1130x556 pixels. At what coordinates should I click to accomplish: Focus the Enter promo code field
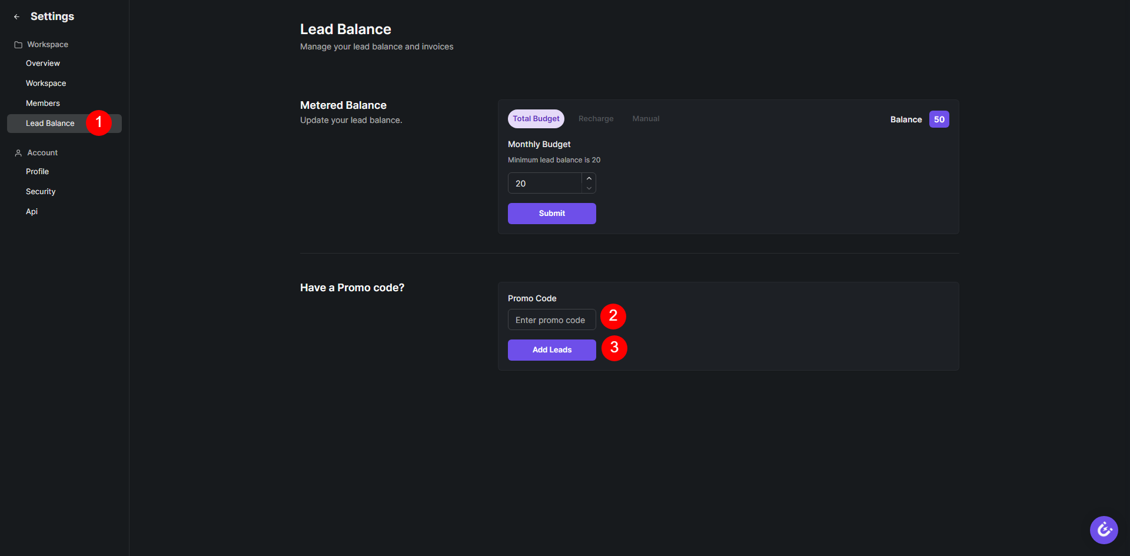(552, 320)
